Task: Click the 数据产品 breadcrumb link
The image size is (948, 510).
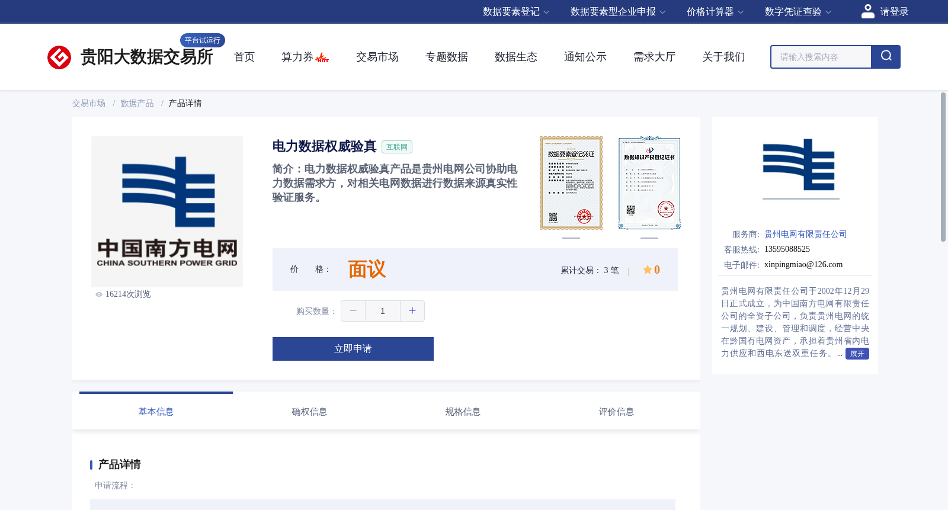Action: click(x=137, y=104)
